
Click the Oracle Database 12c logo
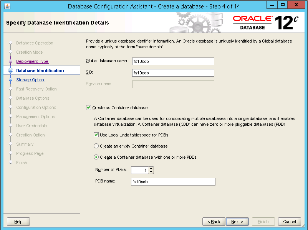pyautogui.click(x=265, y=23)
